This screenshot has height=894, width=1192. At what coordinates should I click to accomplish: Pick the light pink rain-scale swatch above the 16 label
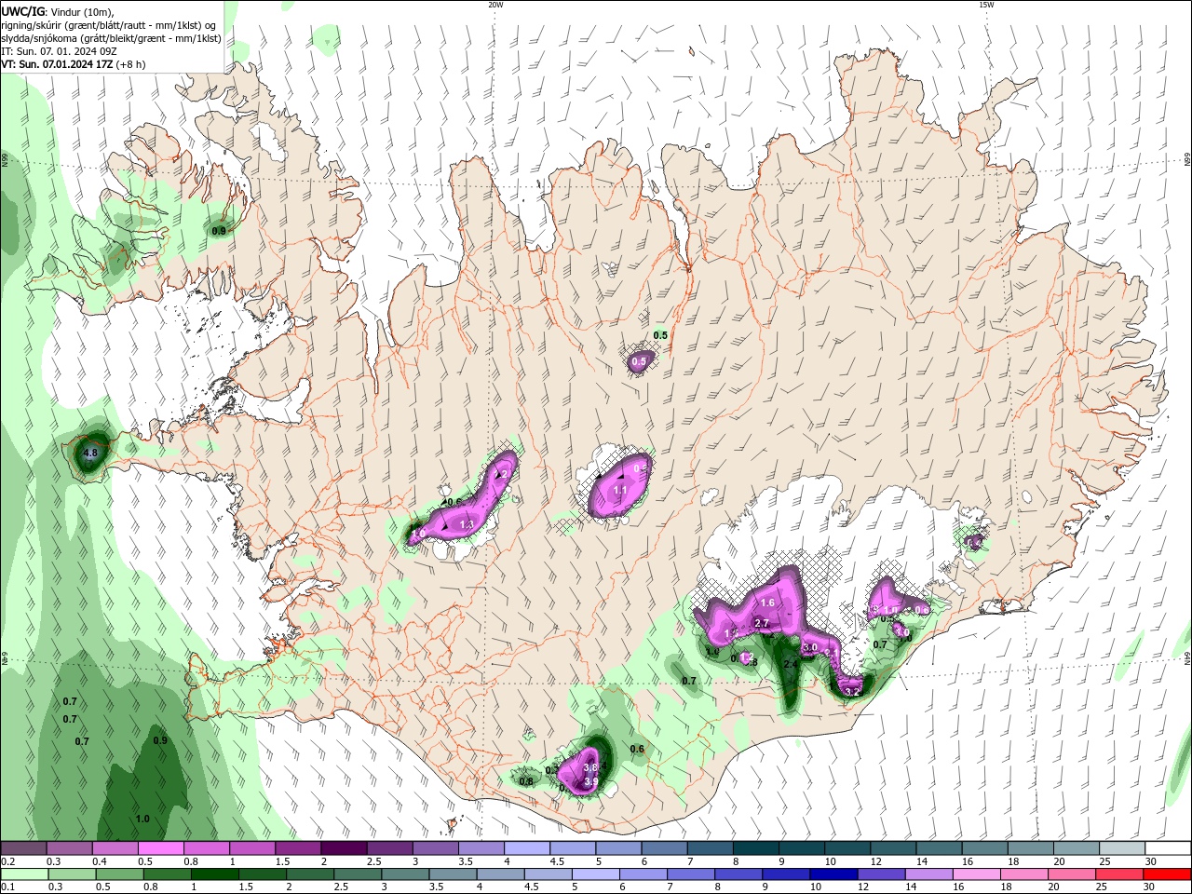pyautogui.click(x=977, y=874)
